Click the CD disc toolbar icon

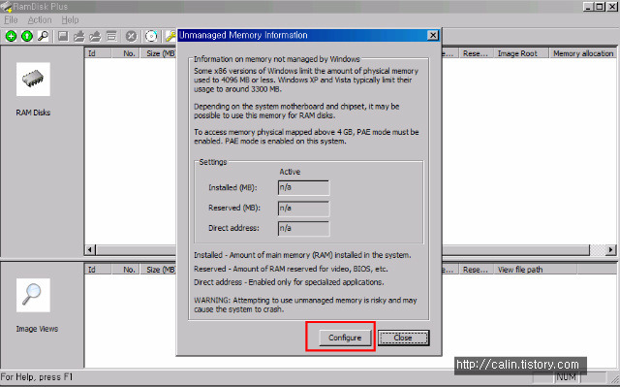click(151, 37)
